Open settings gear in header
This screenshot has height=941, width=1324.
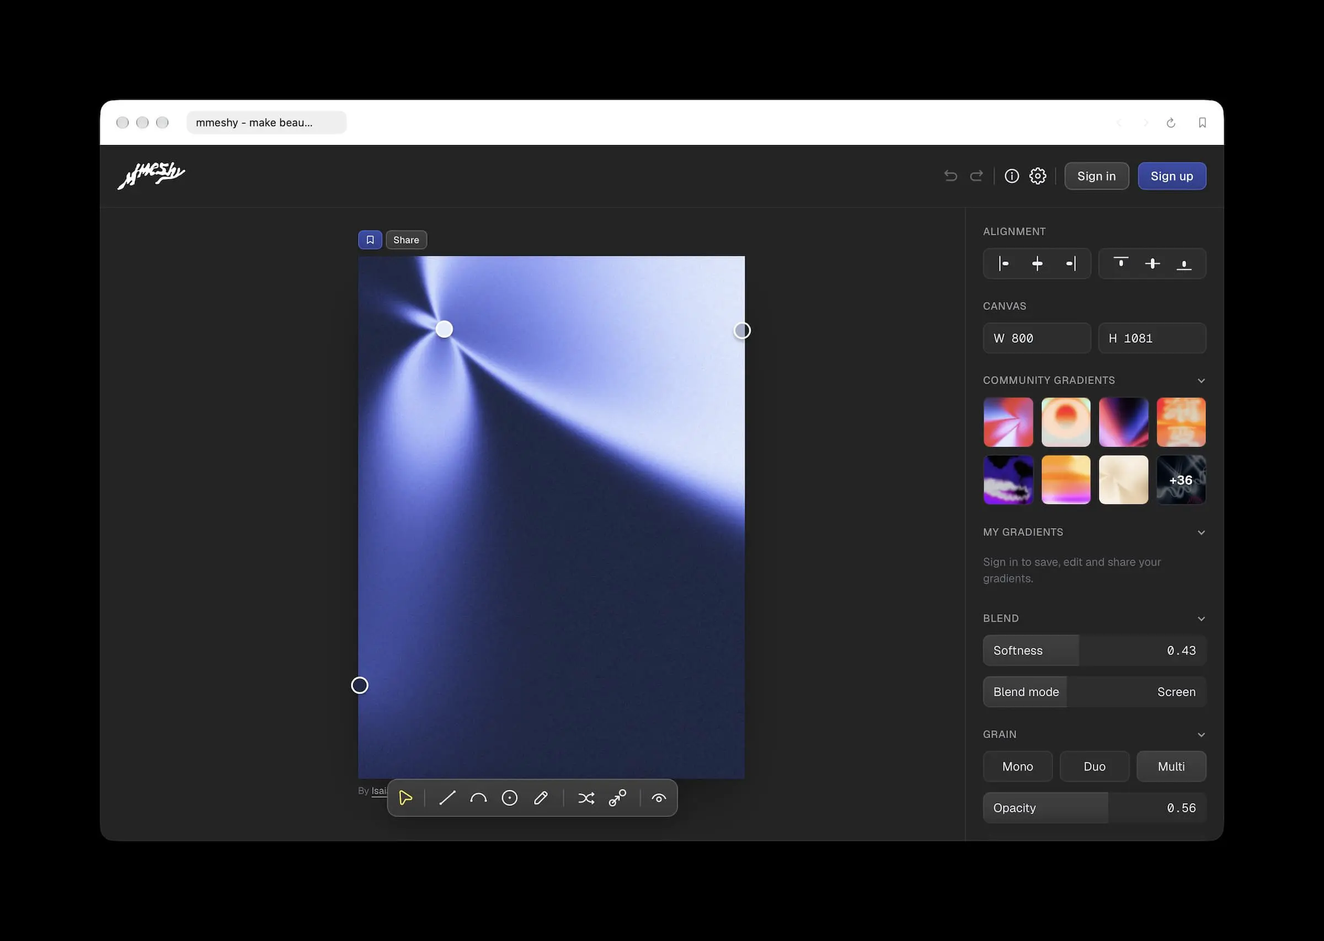(1038, 176)
